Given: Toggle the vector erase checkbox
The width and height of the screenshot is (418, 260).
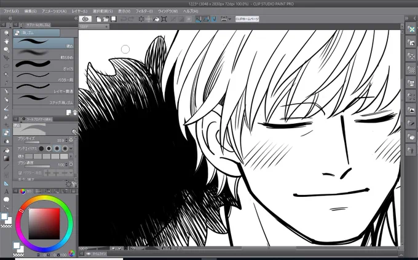Looking at the screenshot, I should (20, 173).
